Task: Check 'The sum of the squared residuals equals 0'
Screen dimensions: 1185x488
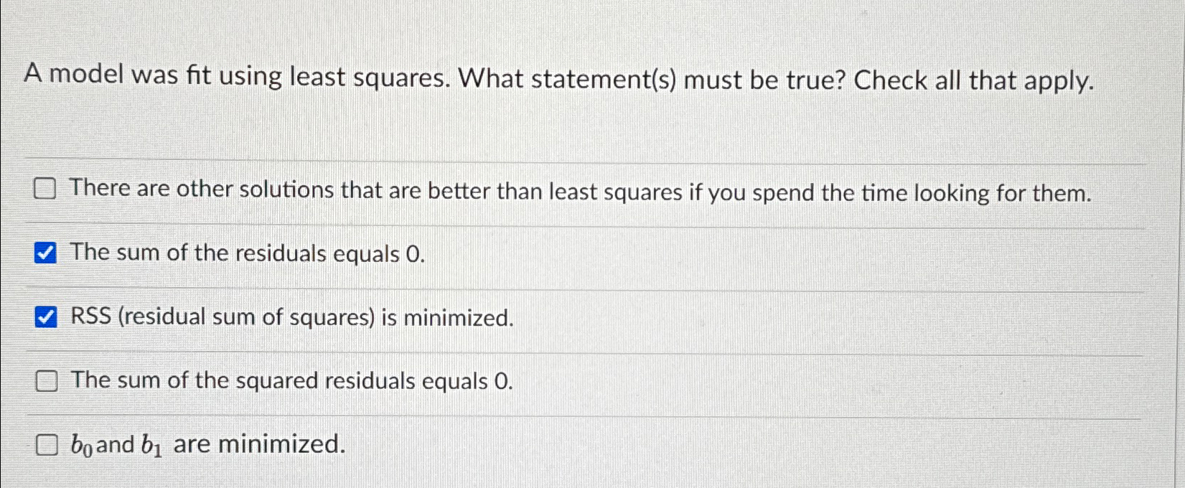Action: pos(47,381)
